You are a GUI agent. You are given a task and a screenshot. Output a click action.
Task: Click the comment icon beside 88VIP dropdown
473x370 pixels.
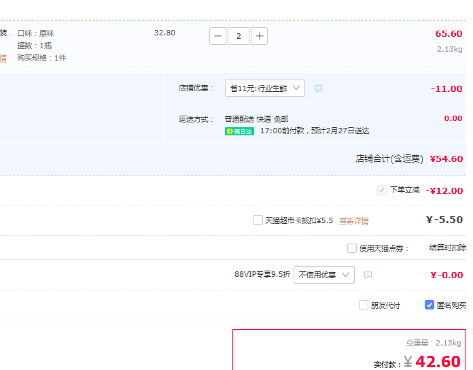pos(368,275)
